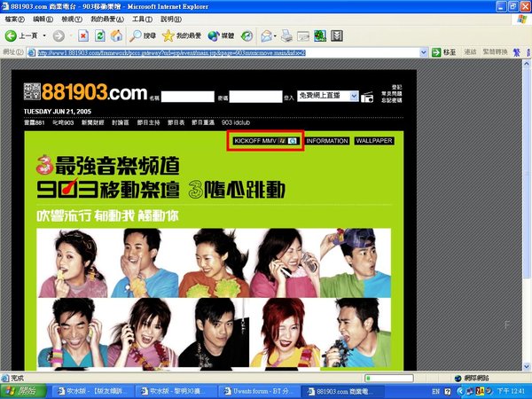Open the 903 idclub navigation link

tap(236, 122)
